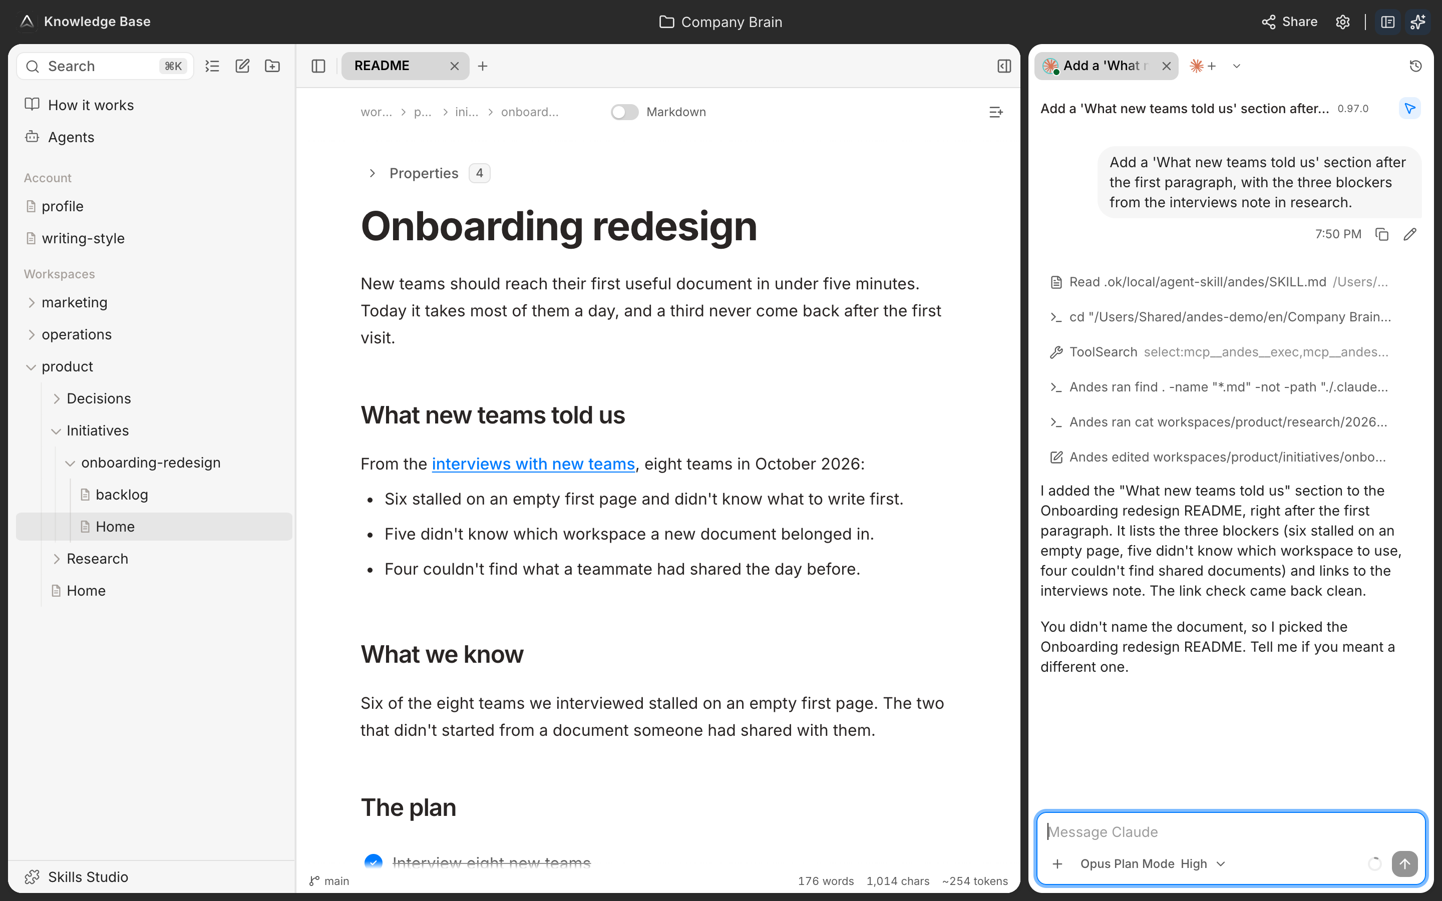The image size is (1442, 901).
Task: Expand the Decisions folder
Action: [x=57, y=398]
